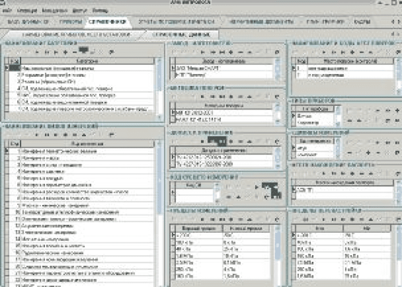Image resolution: width=402 pixels, height=287 pixels.
Task: Switch to the ПРИБОРЫ tab
Action: pos(69,23)
